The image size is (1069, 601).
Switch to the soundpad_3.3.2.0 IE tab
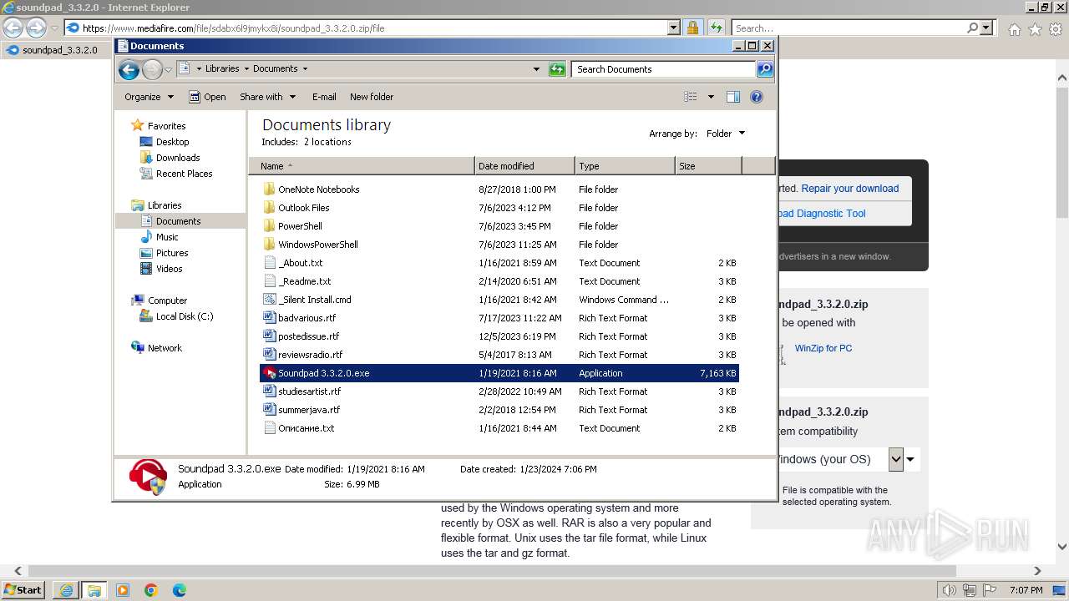[57, 50]
